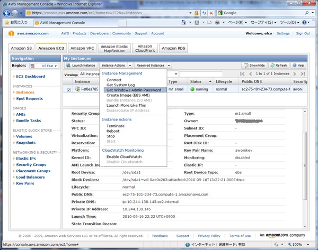
Task: Open Spot Requests in navigation
Action: coord(29,98)
